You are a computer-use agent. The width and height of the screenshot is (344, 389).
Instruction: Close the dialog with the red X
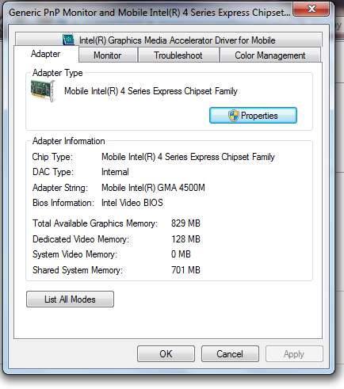coord(312,9)
